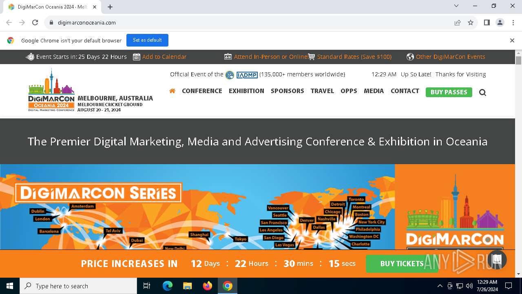Open a new tab with the plus button
Screen dimensions: 522x294
110,7
